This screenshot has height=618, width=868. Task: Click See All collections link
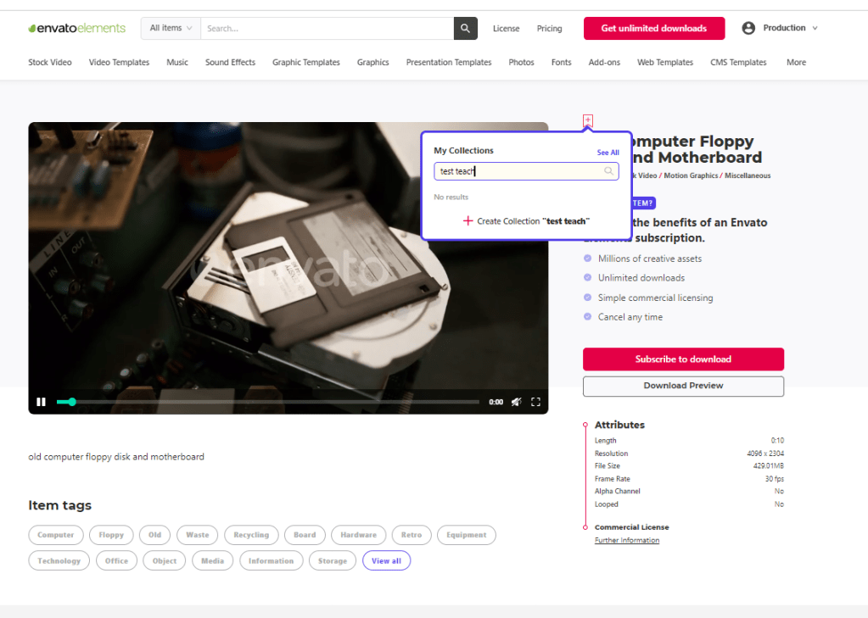click(x=608, y=152)
